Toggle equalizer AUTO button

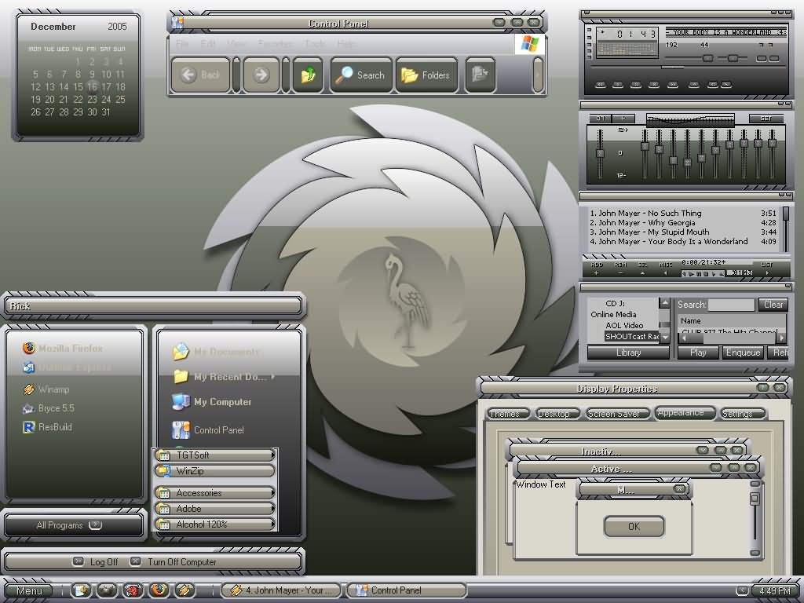pyautogui.click(x=624, y=119)
